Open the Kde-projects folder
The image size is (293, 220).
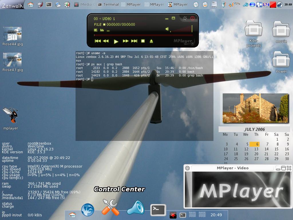[x=254, y=28]
